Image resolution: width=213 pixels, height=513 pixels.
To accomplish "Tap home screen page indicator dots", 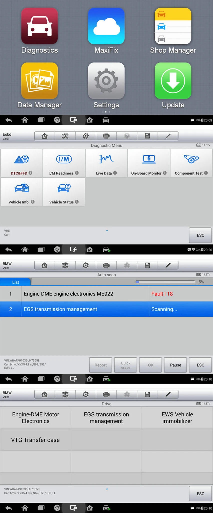I will (106, 112).
